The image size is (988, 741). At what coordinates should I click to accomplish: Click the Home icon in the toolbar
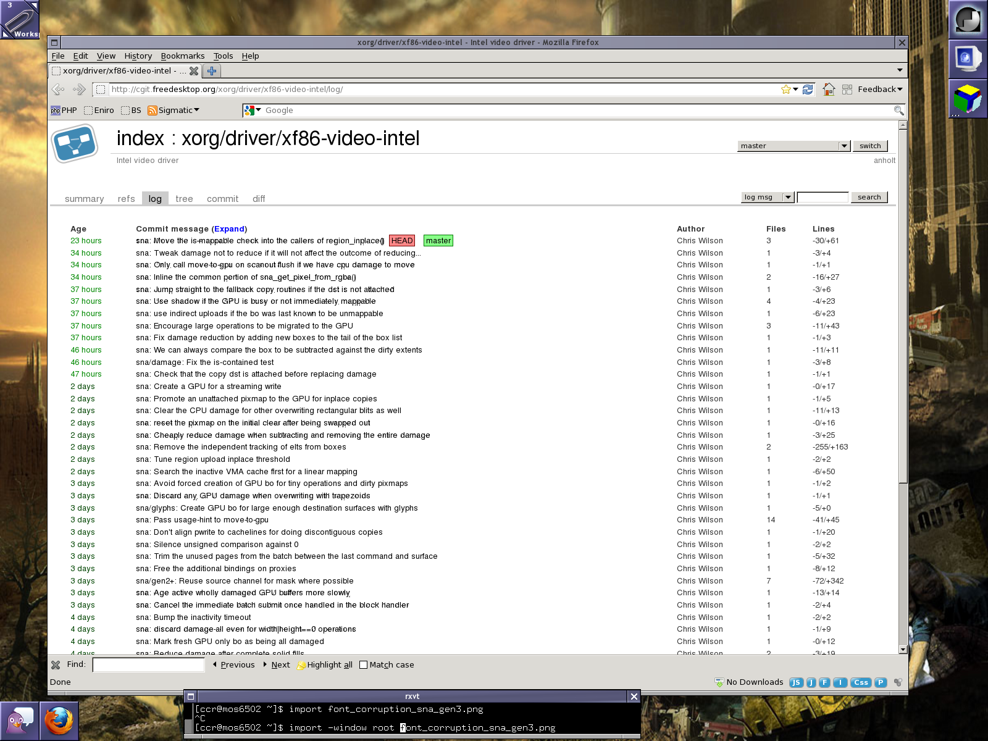pyautogui.click(x=829, y=90)
